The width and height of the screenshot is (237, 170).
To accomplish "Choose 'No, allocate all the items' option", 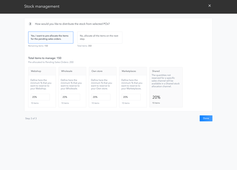I will click(100, 37).
